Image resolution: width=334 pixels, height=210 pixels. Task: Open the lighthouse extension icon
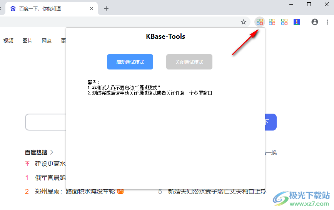tap(297, 22)
